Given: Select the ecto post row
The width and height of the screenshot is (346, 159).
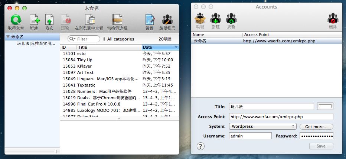Looking at the screenshot, I should pos(120,53).
